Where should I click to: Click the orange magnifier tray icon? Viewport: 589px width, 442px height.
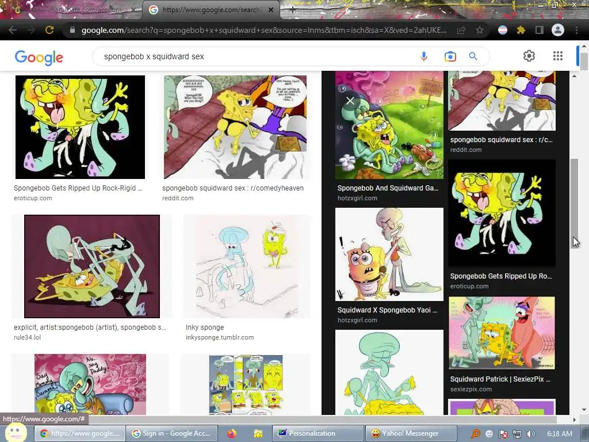click(x=476, y=434)
